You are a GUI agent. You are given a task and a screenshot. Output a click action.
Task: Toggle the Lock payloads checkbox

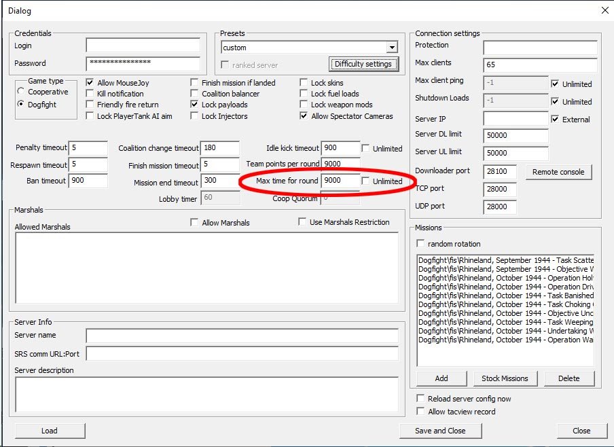click(195, 105)
